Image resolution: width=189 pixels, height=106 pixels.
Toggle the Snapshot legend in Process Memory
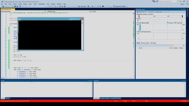170,23
